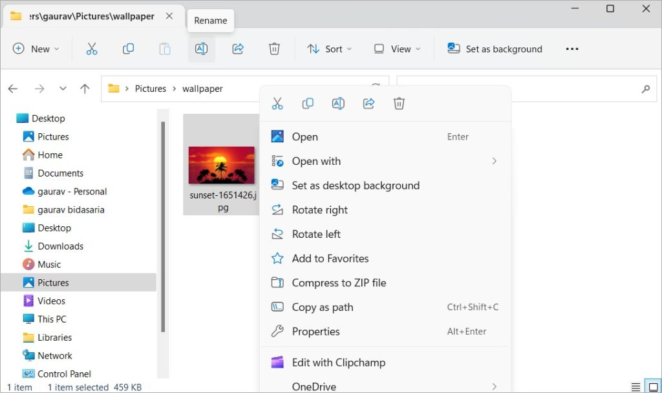Screen dimensions: 662x393
Task: Click the Rename icon in the context menu
Action: (x=338, y=103)
